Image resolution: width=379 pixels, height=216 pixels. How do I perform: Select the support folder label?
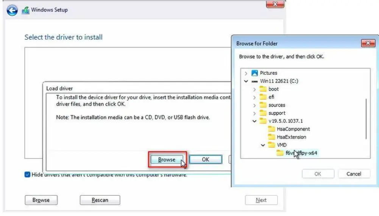(277, 113)
